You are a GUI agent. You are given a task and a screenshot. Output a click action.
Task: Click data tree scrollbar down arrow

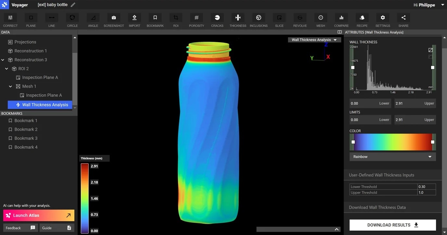[75, 108]
